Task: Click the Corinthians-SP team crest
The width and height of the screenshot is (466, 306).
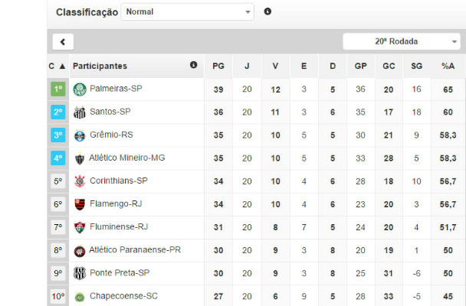Action: click(x=80, y=181)
